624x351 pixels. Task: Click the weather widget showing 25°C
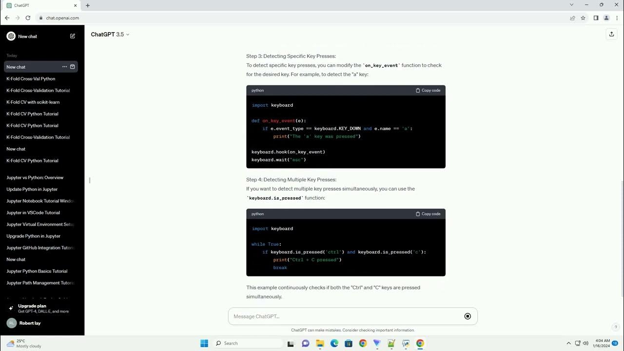tap(23, 343)
